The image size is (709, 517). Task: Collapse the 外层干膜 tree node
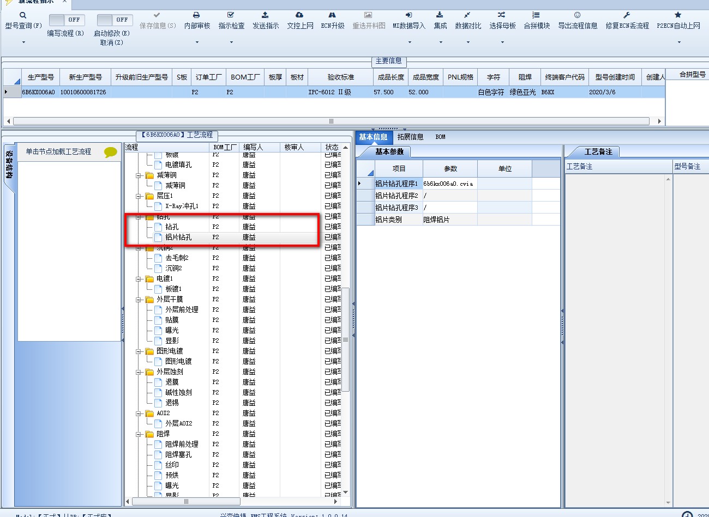139,300
